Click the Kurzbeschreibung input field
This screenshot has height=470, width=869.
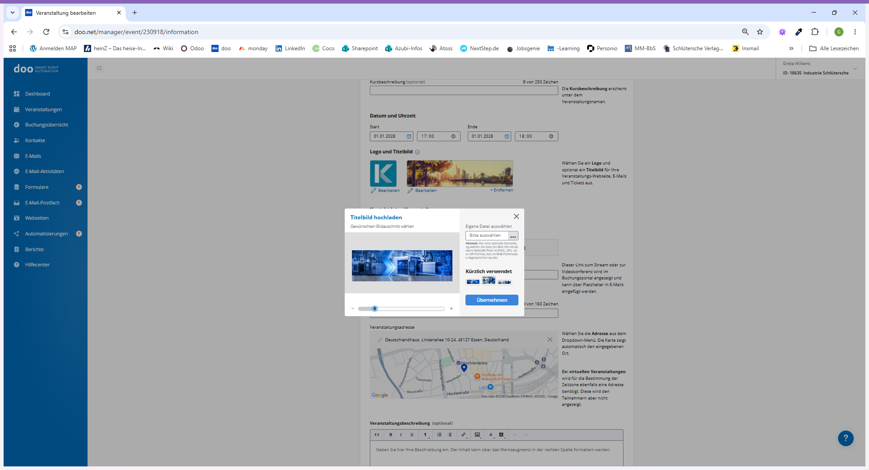click(x=464, y=90)
